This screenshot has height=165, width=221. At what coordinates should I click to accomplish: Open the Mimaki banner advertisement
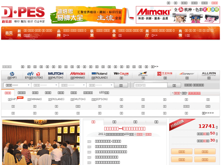point(178,15)
